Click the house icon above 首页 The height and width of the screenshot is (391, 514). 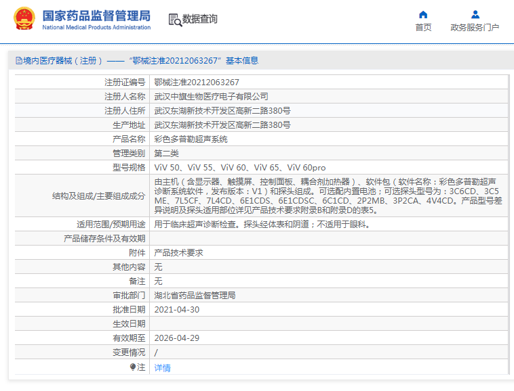[423, 14]
